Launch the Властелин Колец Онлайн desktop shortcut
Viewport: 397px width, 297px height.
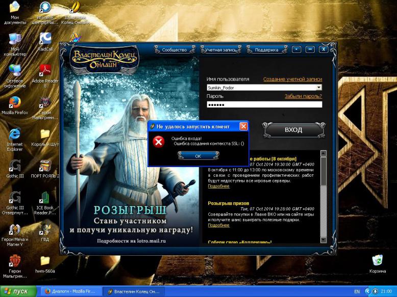[x=75, y=13]
